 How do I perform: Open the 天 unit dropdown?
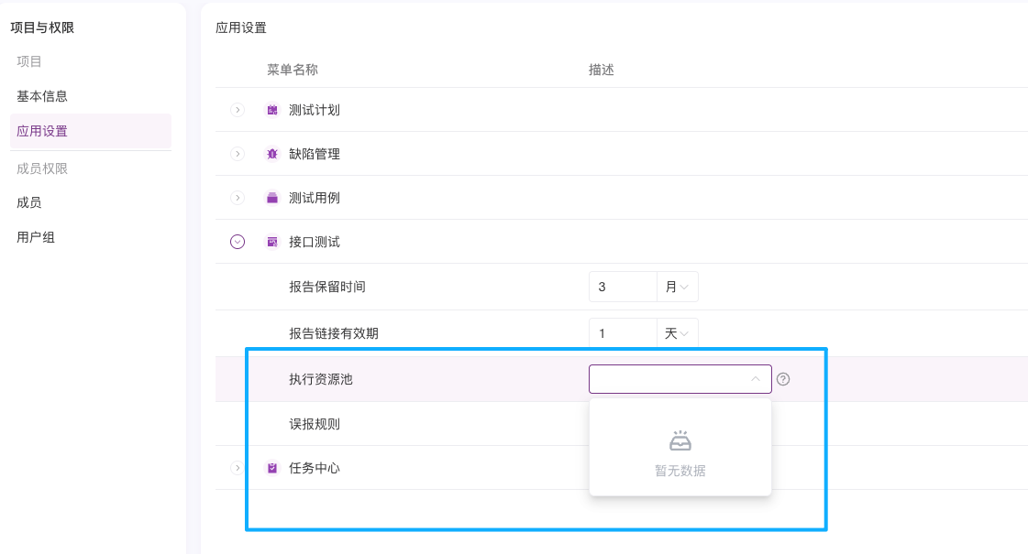coord(678,333)
